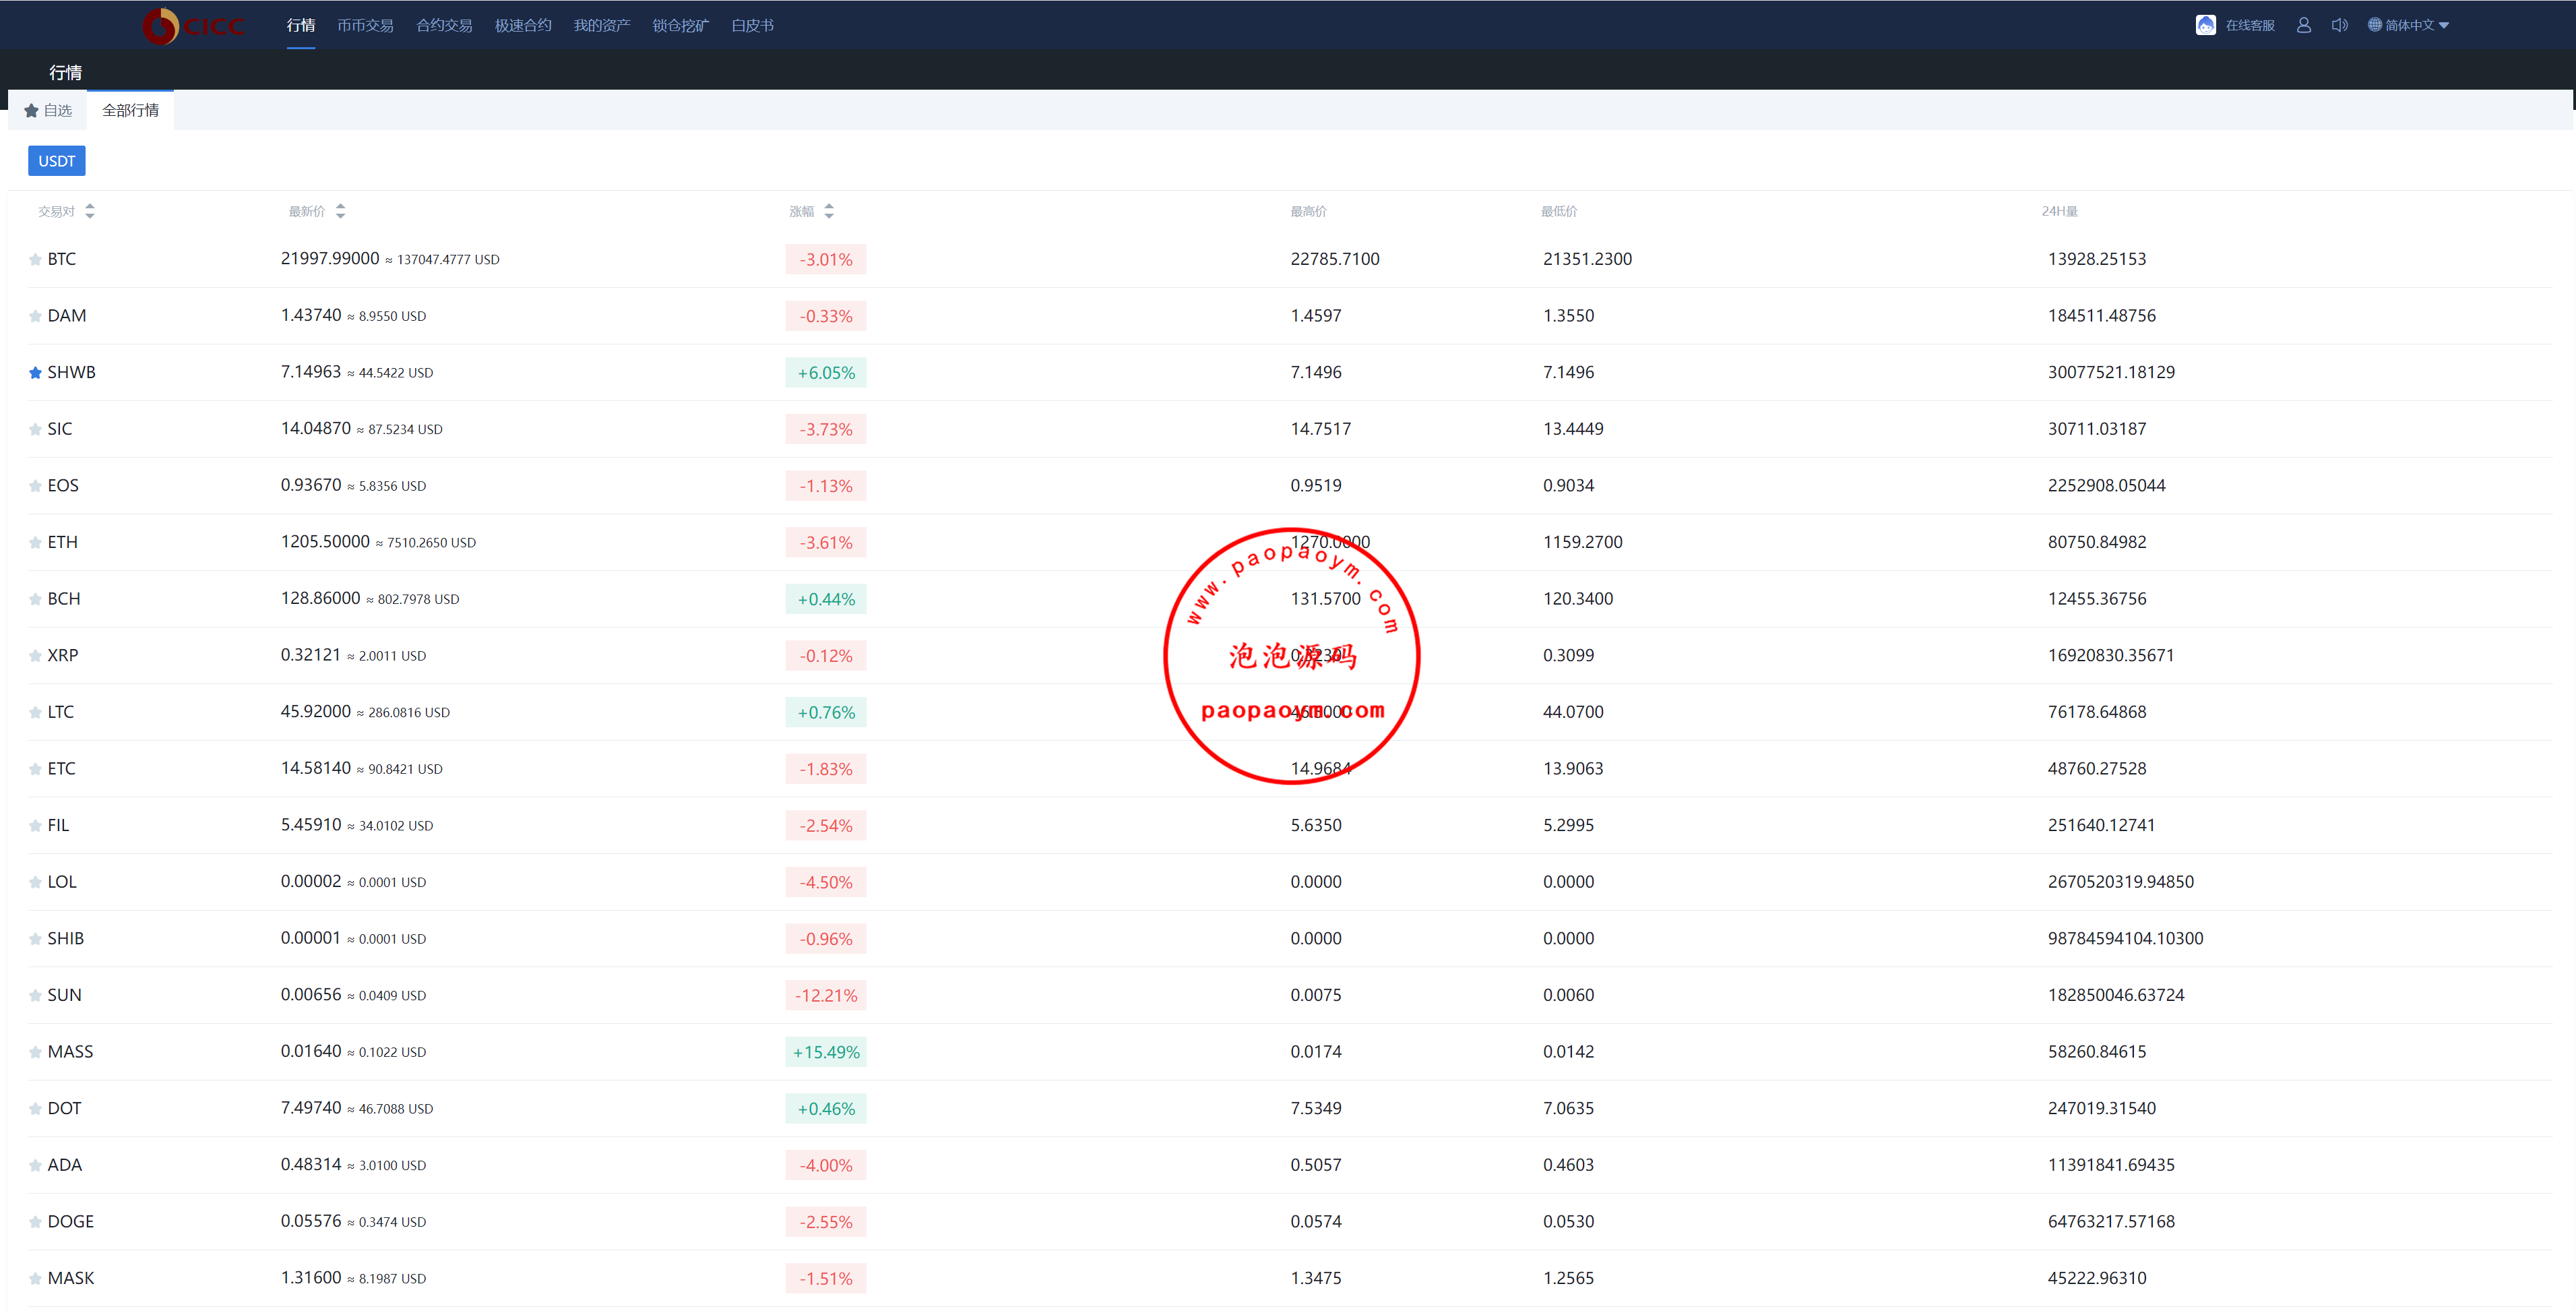Expand the 简体中文 language dropdown
The height and width of the screenshot is (1311, 2576).
pos(2444,26)
